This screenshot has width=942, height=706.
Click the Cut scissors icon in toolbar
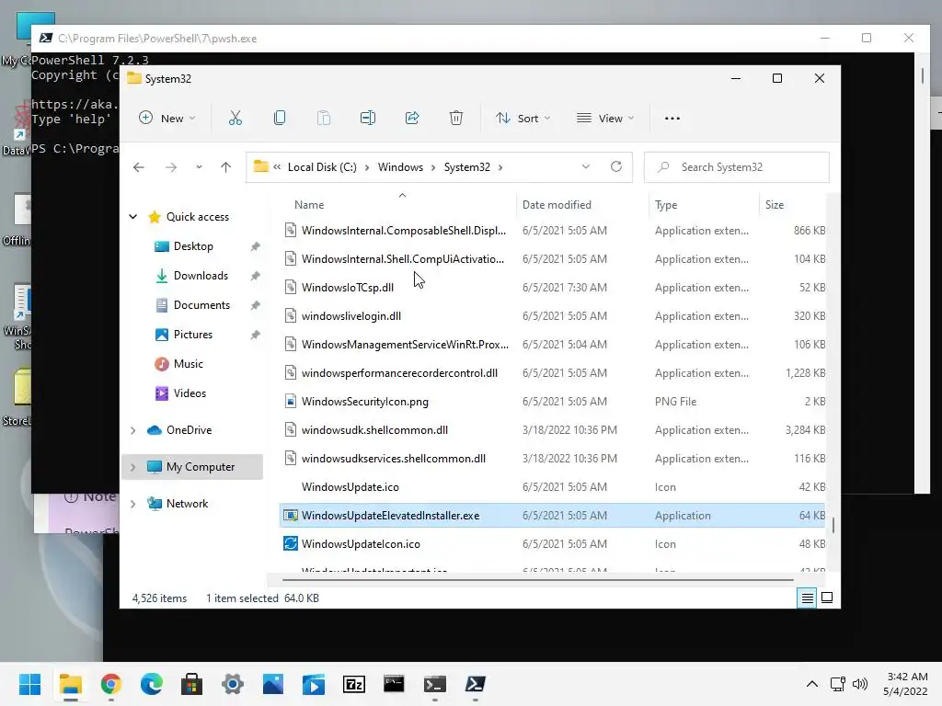click(x=235, y=119)
